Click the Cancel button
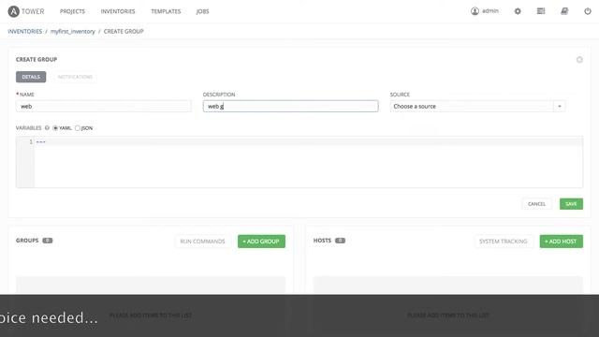 click(x=536, y=204)
